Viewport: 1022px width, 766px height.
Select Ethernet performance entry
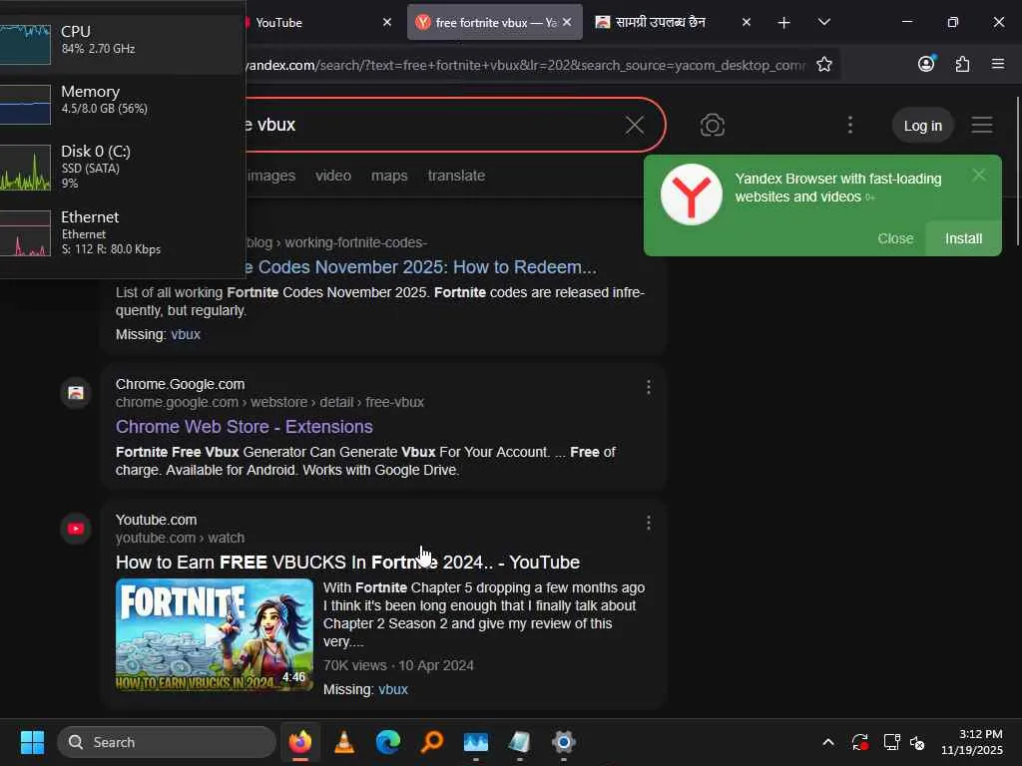pos(121,232)
